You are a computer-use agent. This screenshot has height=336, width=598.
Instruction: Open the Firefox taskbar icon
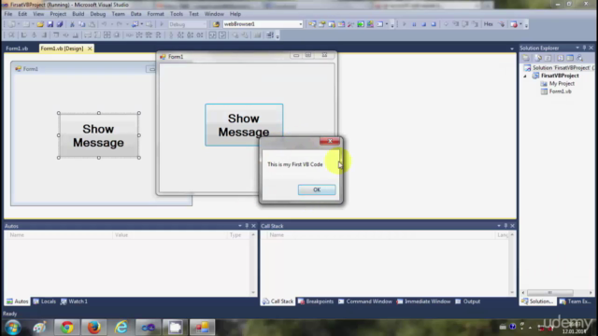(x=93, y=328)
